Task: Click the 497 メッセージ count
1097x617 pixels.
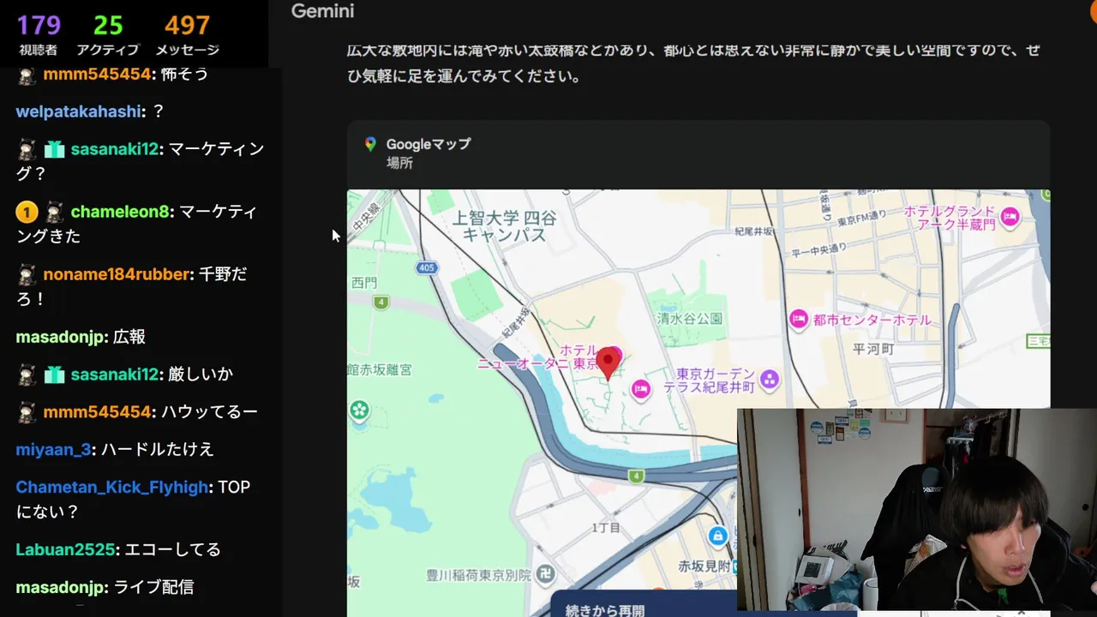Action: tap(187, 34)
